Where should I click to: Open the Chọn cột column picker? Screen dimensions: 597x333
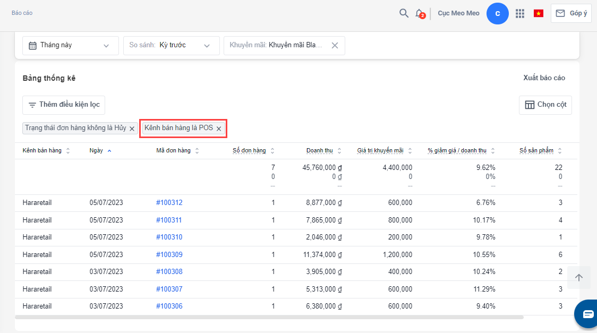(x=545, y=105)
